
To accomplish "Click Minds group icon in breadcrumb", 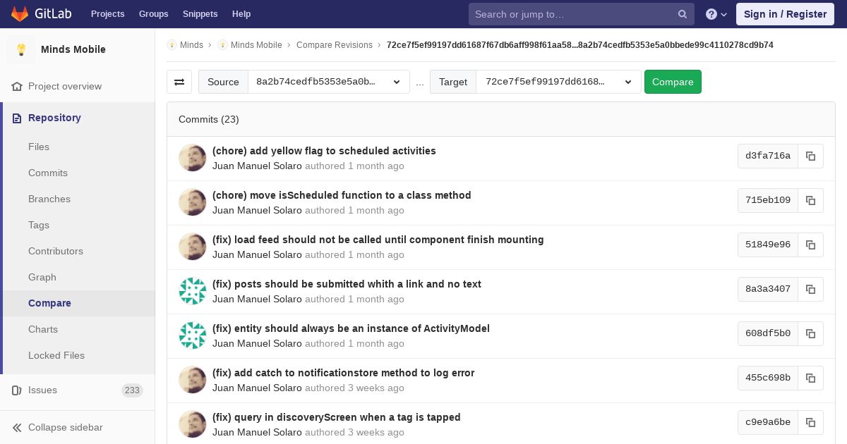I will (x=172, y=44).
